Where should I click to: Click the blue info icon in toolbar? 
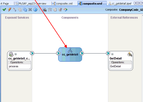tap(35, 10)
